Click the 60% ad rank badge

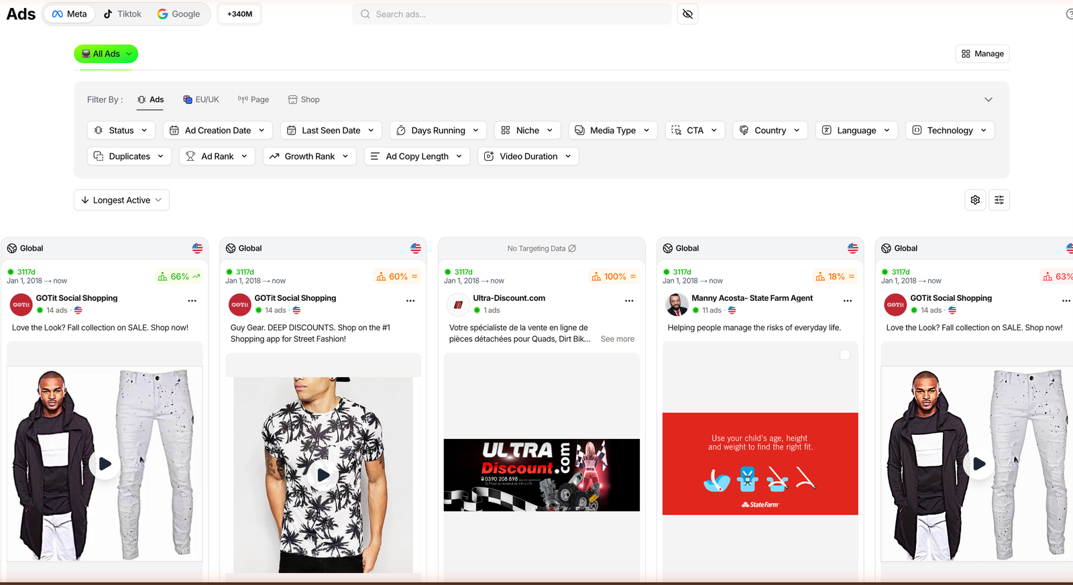[x=397, y=276]
